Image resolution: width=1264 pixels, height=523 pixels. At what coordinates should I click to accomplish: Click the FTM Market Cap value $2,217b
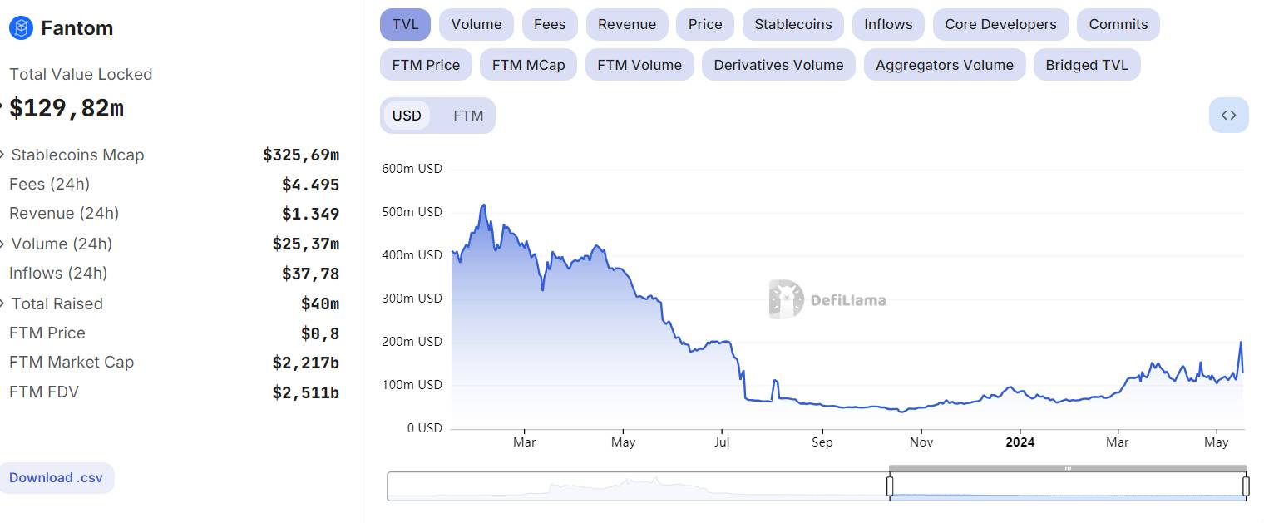pyautogui.click(x=306, y=363)
